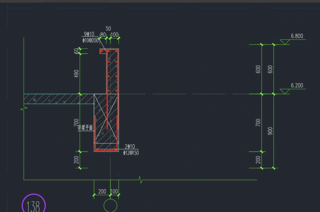
Task: Select the Φ12@150 stirrup annotation
Action: point(131,152)
